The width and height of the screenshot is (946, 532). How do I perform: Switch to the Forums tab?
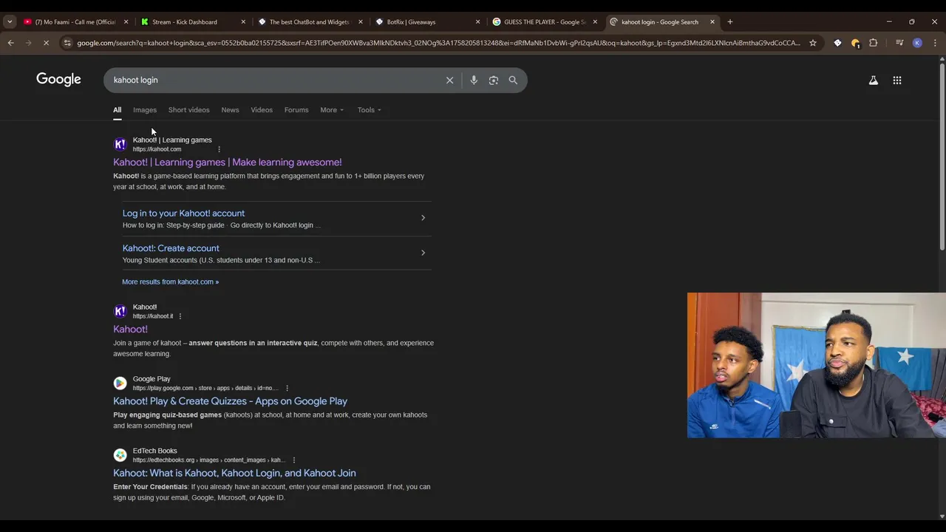coord(296,110)
